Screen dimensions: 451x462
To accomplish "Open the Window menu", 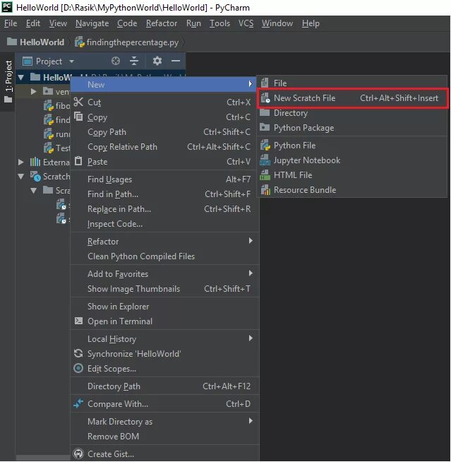I will [277, 23].
